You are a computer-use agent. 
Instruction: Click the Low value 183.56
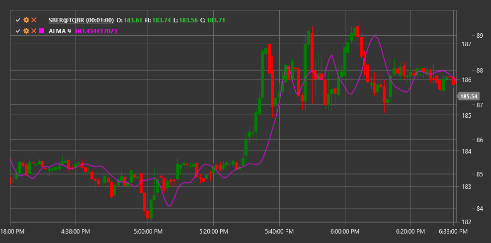[x=188, y=20]
